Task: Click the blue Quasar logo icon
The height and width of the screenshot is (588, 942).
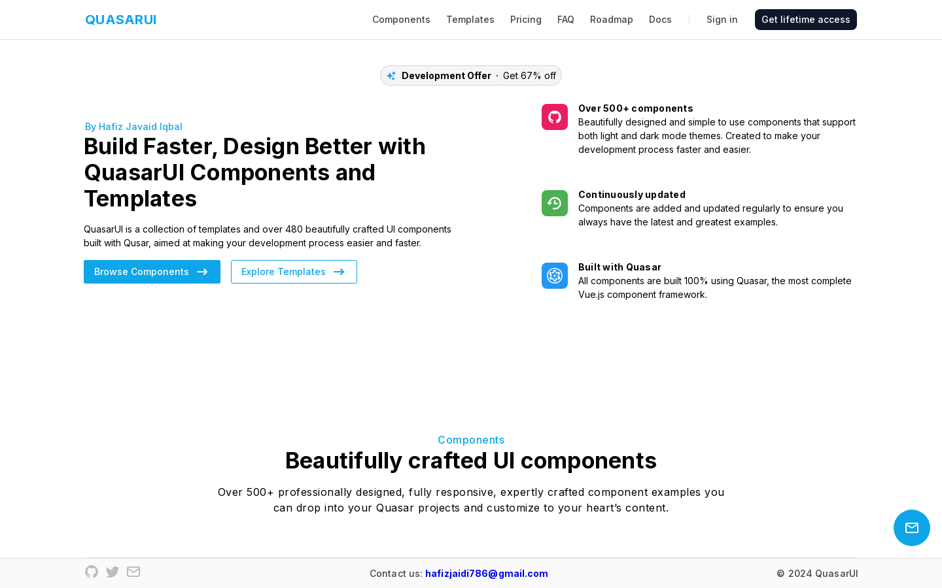Action: pyautogui.click(x=555, y=276)
